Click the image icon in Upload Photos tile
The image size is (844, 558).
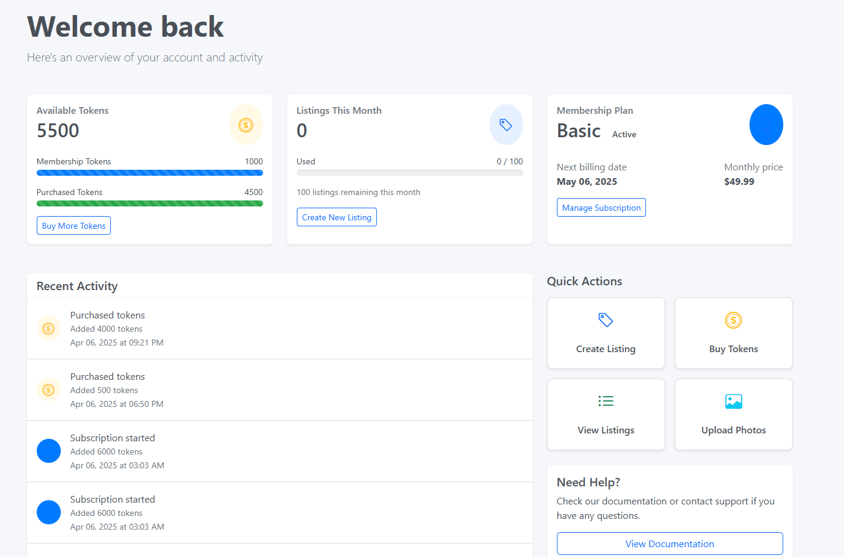733,401
